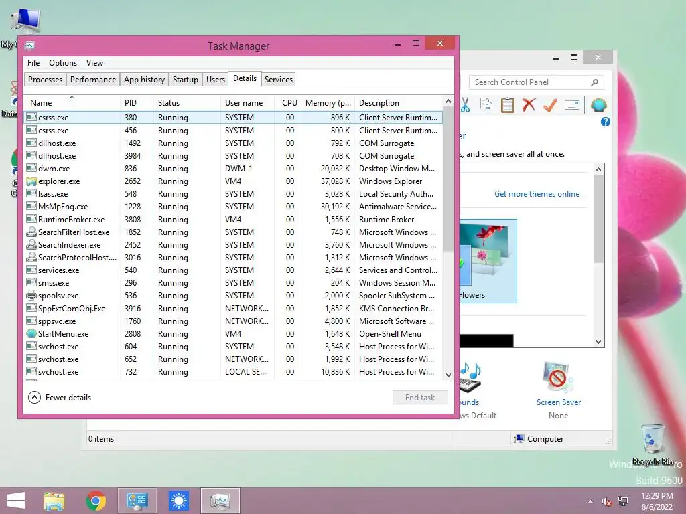Image resolution: width=686 pixels, height=514 pixels.
Task: Click the SearchIndexer.exe process icon
Action: (x=31, y=244)
